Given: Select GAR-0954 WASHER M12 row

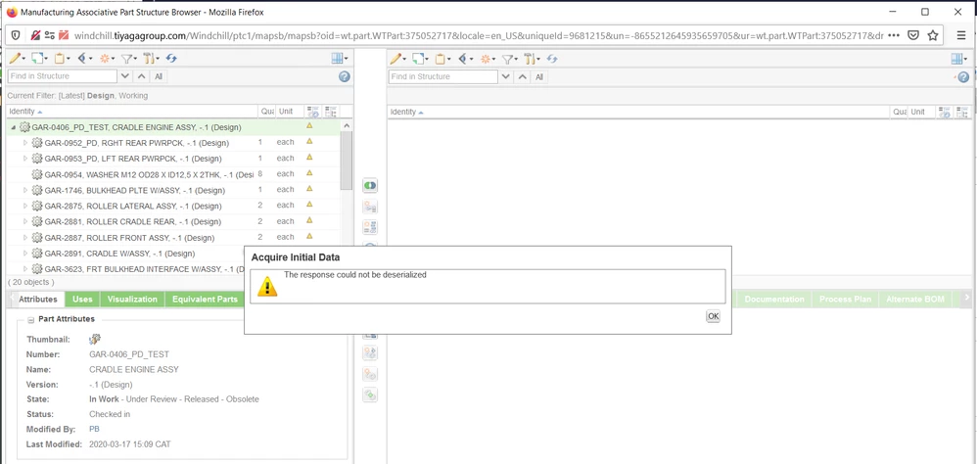Looking at the screenshot, I should pos(173,174).
